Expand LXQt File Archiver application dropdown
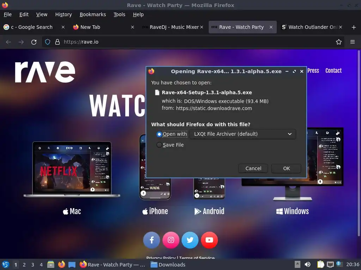 pyautogui.click(x=243, y=134)
